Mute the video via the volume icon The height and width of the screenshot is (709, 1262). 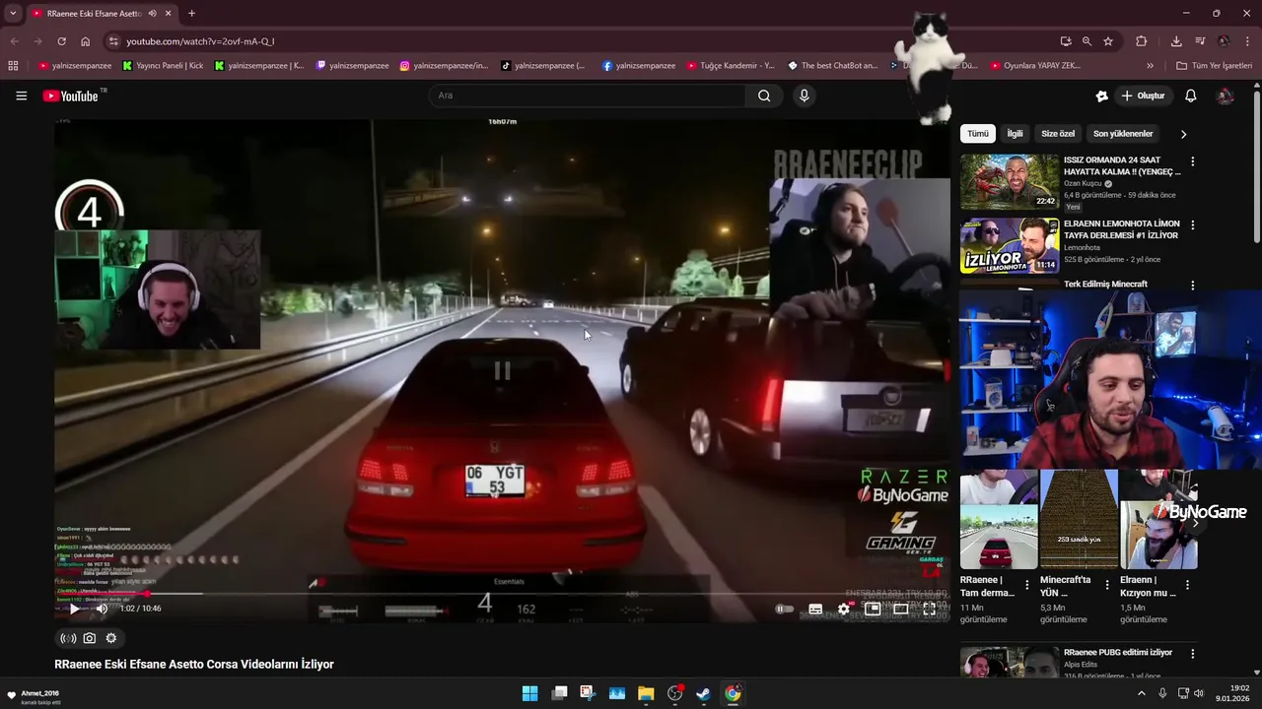(101, 609)
